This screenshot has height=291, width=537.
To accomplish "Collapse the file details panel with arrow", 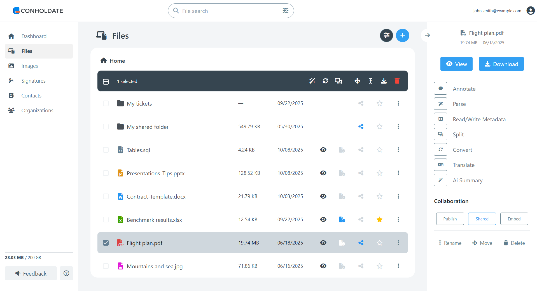I will pos(427,35).
